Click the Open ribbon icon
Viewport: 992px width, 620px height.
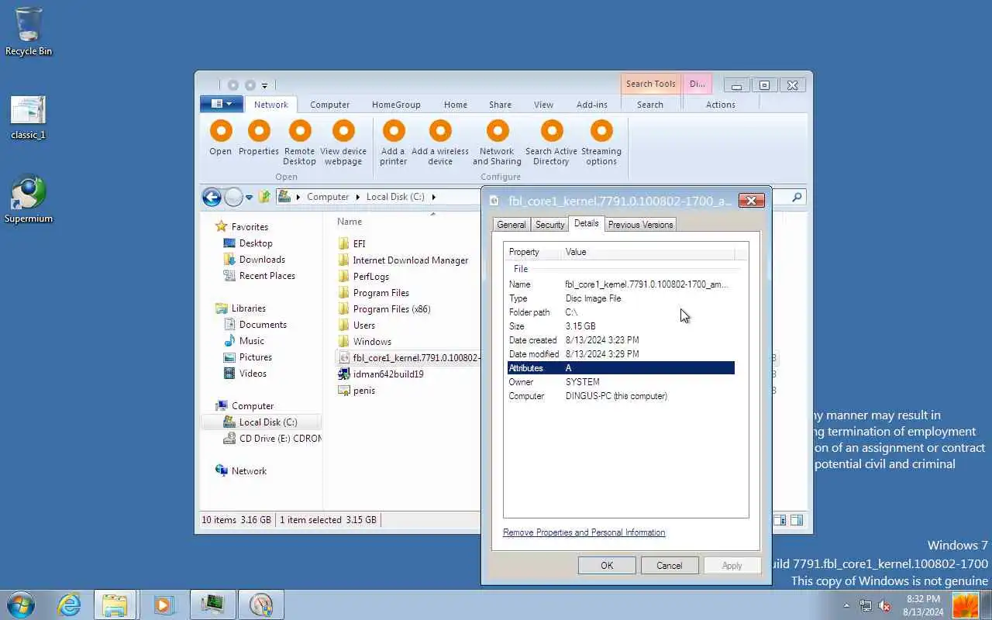click(221, 131)
